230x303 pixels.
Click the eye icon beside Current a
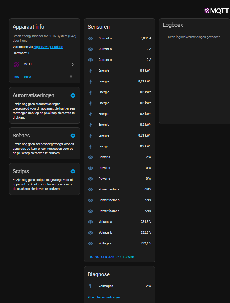[x=91, y=38]
